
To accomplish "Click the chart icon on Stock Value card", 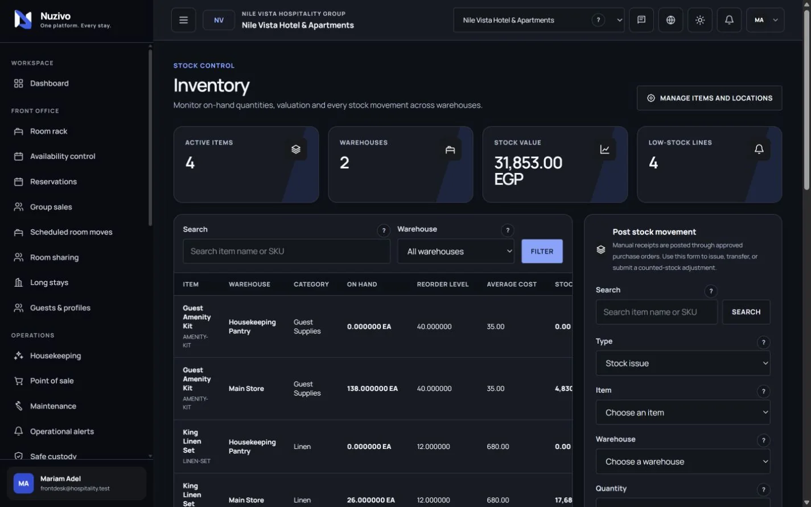I will (604, 149).
